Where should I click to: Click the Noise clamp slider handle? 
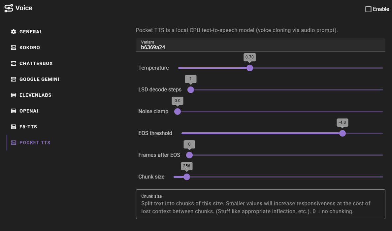point(178,112)
